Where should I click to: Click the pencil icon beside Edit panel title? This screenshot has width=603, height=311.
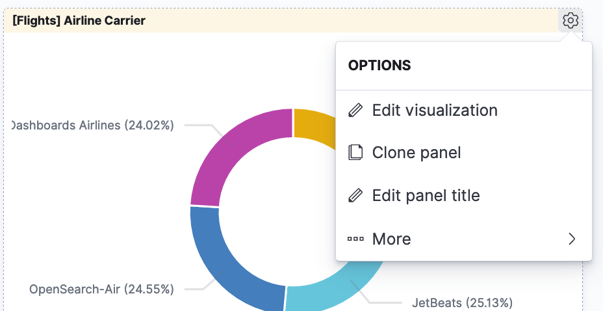point(355,196)
